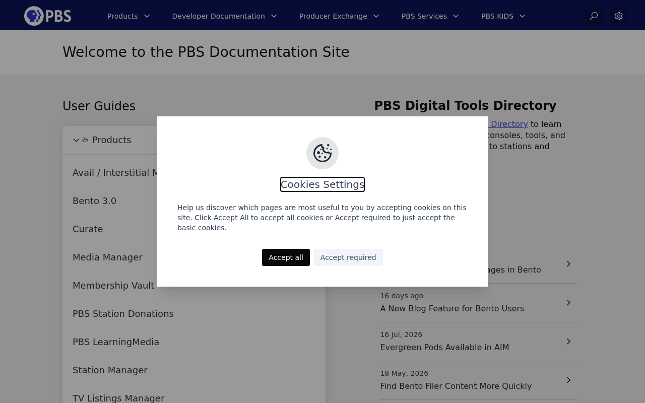Click chevron beside Evergreen Pods Available in AIM
The height and width of the screenshot is (403, 645).
(568, 342)
